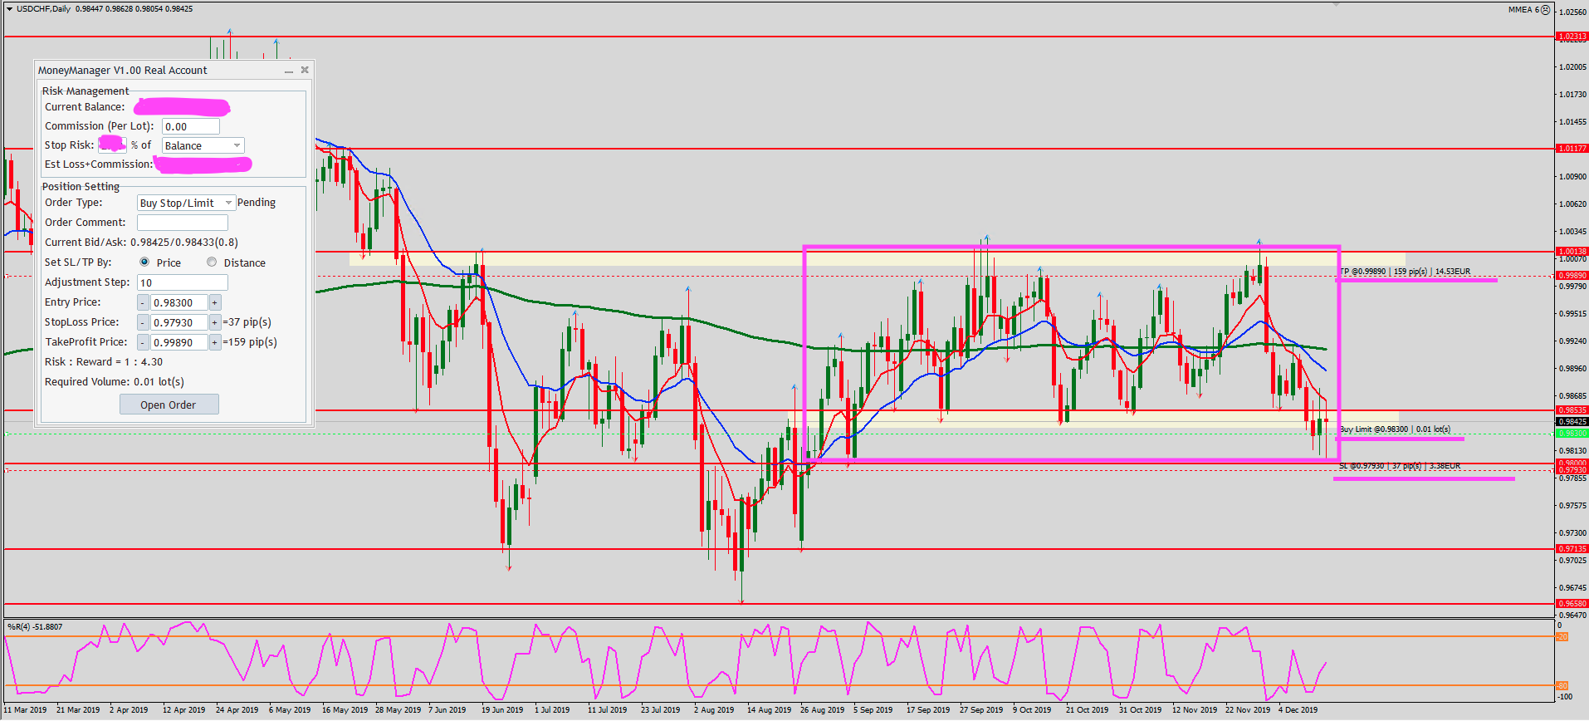The height and width of the screenshot is (721, 1589).
Task: Select the Price radio for Set SL/TP By
Action: pos(144,262)
